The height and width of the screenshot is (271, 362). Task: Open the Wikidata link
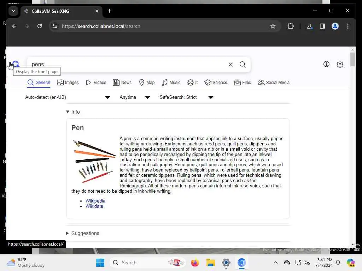click(94, 206)
